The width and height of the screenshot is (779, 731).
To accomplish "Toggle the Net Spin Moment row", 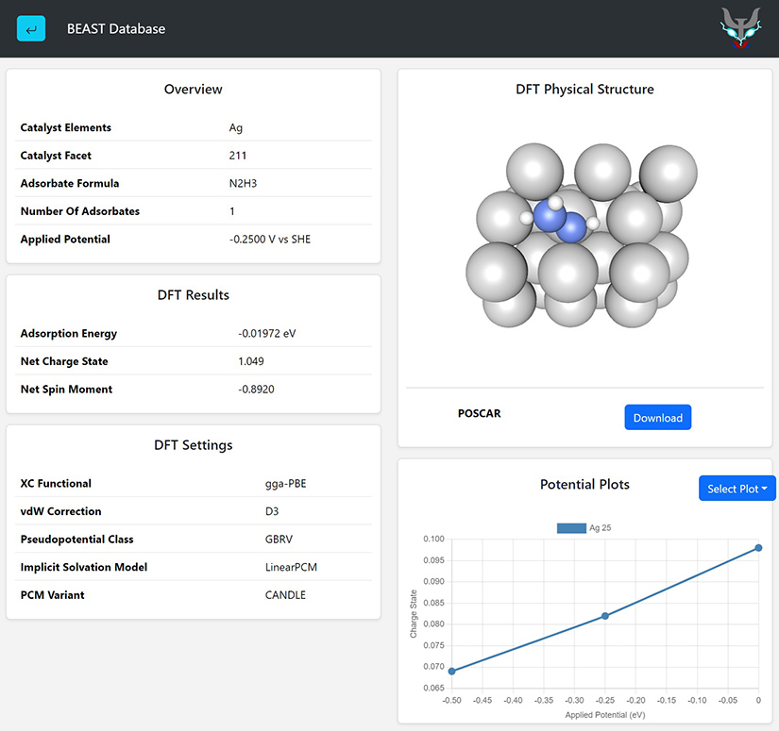I will pos(193,389).
